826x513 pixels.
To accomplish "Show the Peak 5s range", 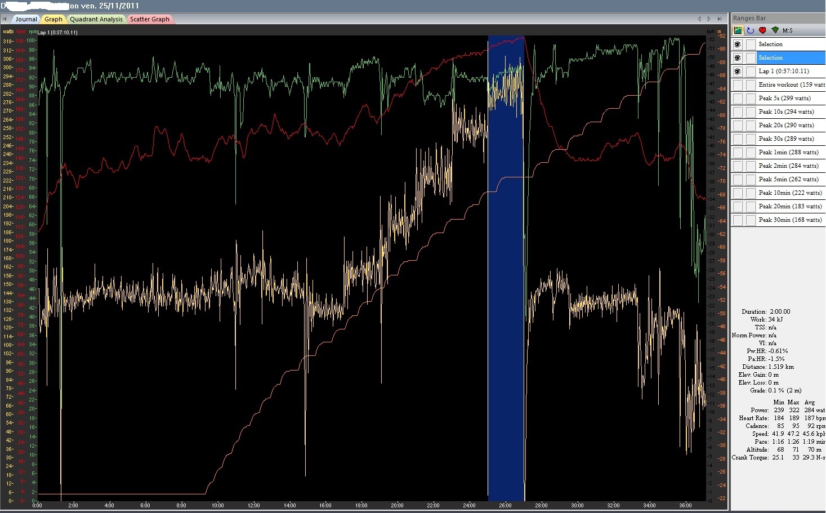I will pyautogui.click(x=737, y=99).
